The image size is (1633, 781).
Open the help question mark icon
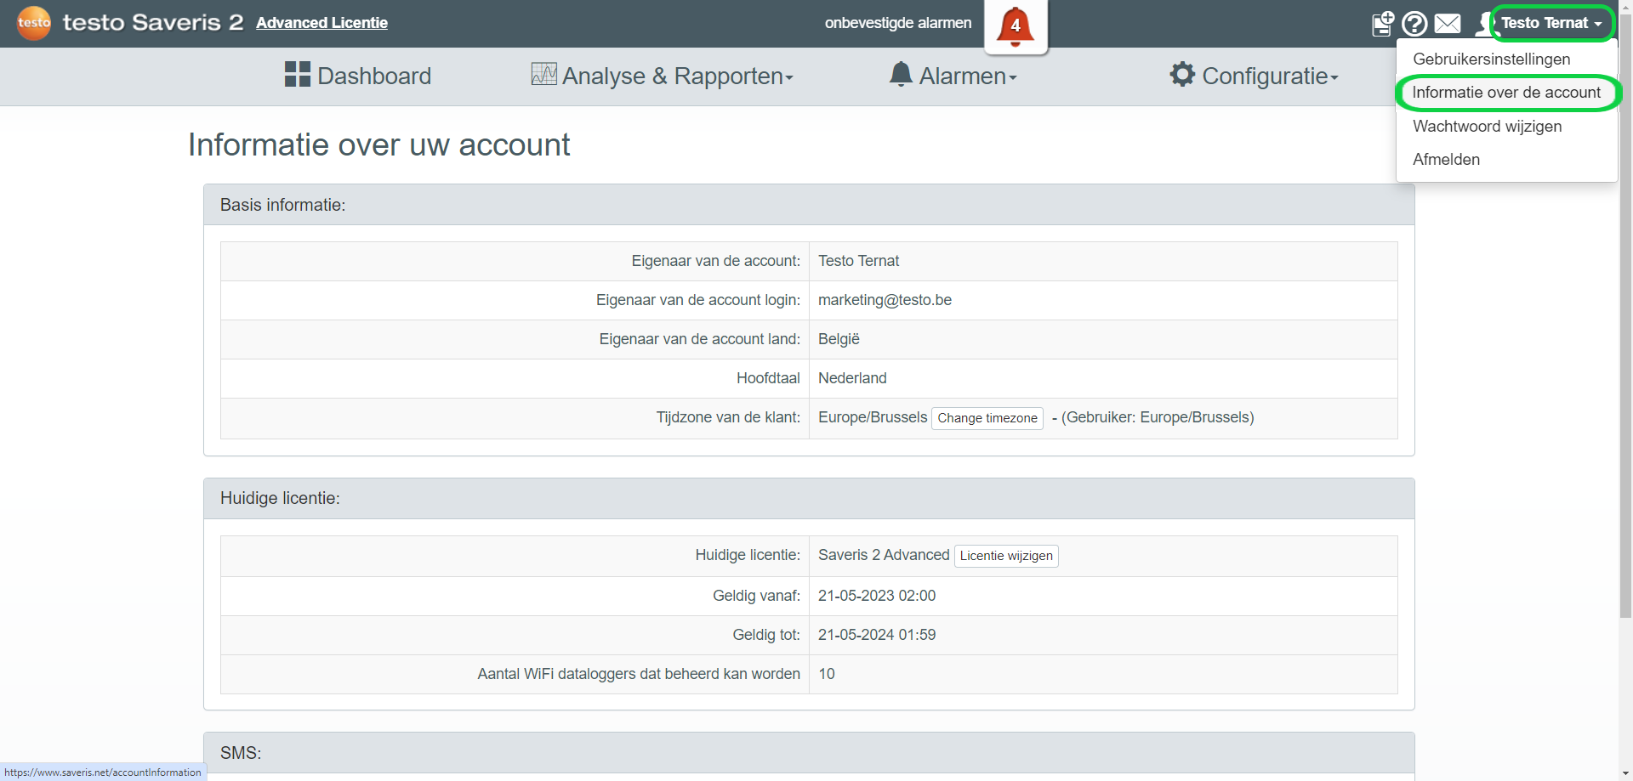click(1414, 24)
